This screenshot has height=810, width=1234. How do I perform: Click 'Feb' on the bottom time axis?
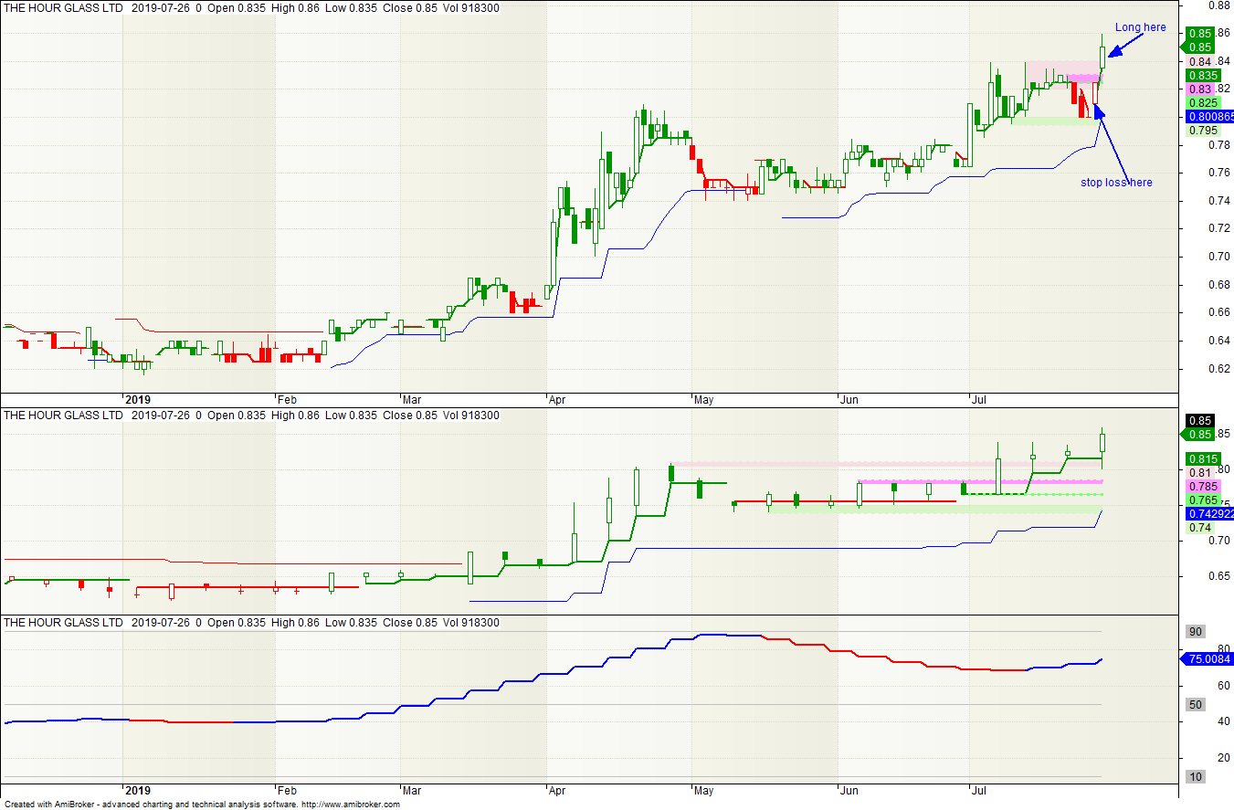pos(287,790)
